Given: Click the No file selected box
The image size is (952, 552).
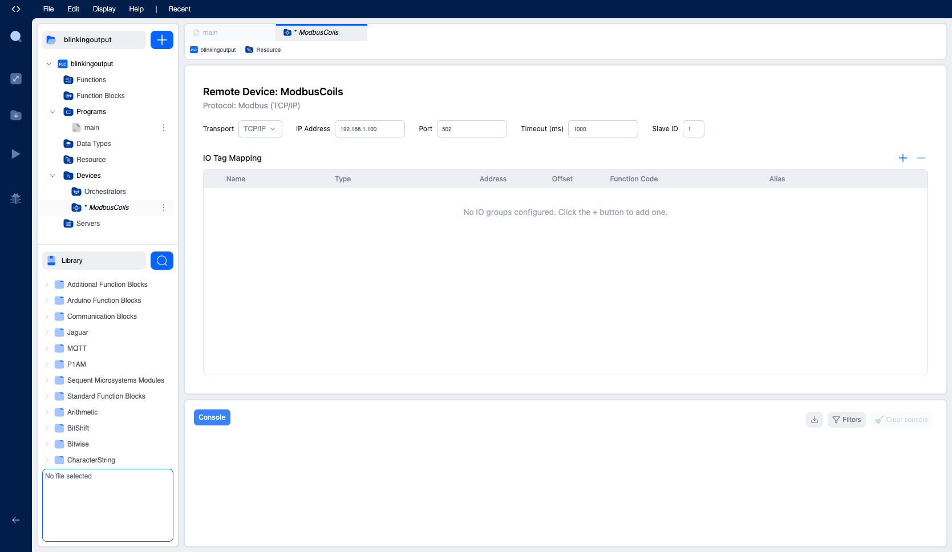Looking at the screenshot, I should 108,505.
